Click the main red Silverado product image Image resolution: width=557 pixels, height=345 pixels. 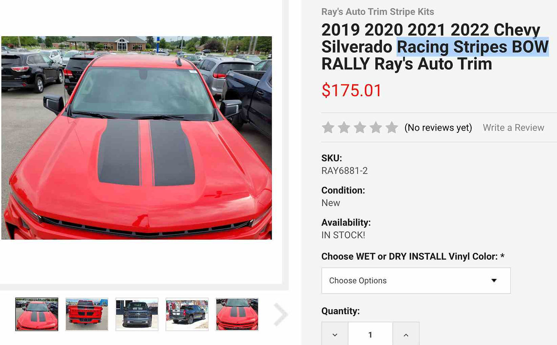(x=137, y=138)
